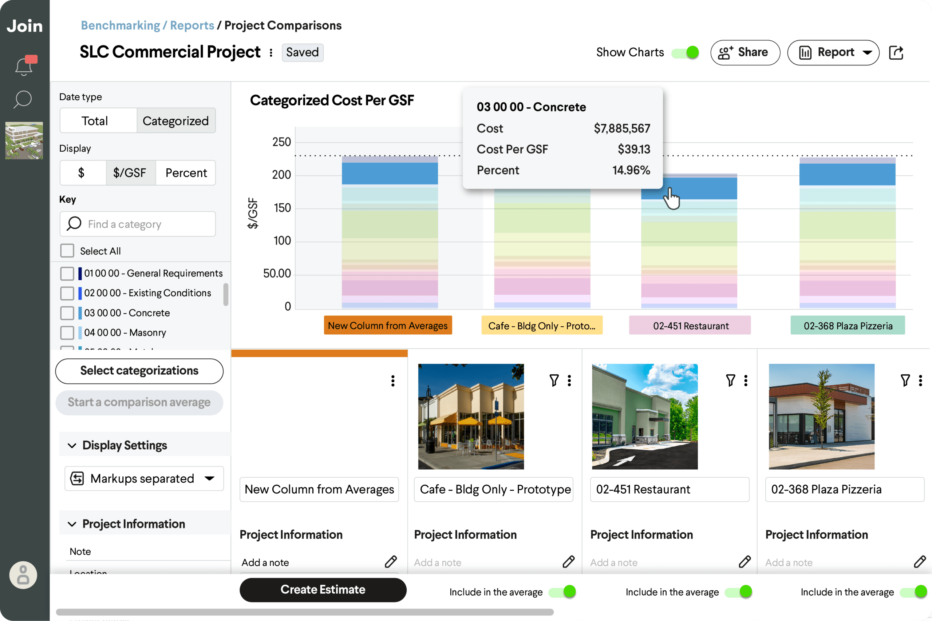Check the 03 00 00 - Concrete category
Image resolution: width=932 pixels, height=621 pixels.
(67, 313)
